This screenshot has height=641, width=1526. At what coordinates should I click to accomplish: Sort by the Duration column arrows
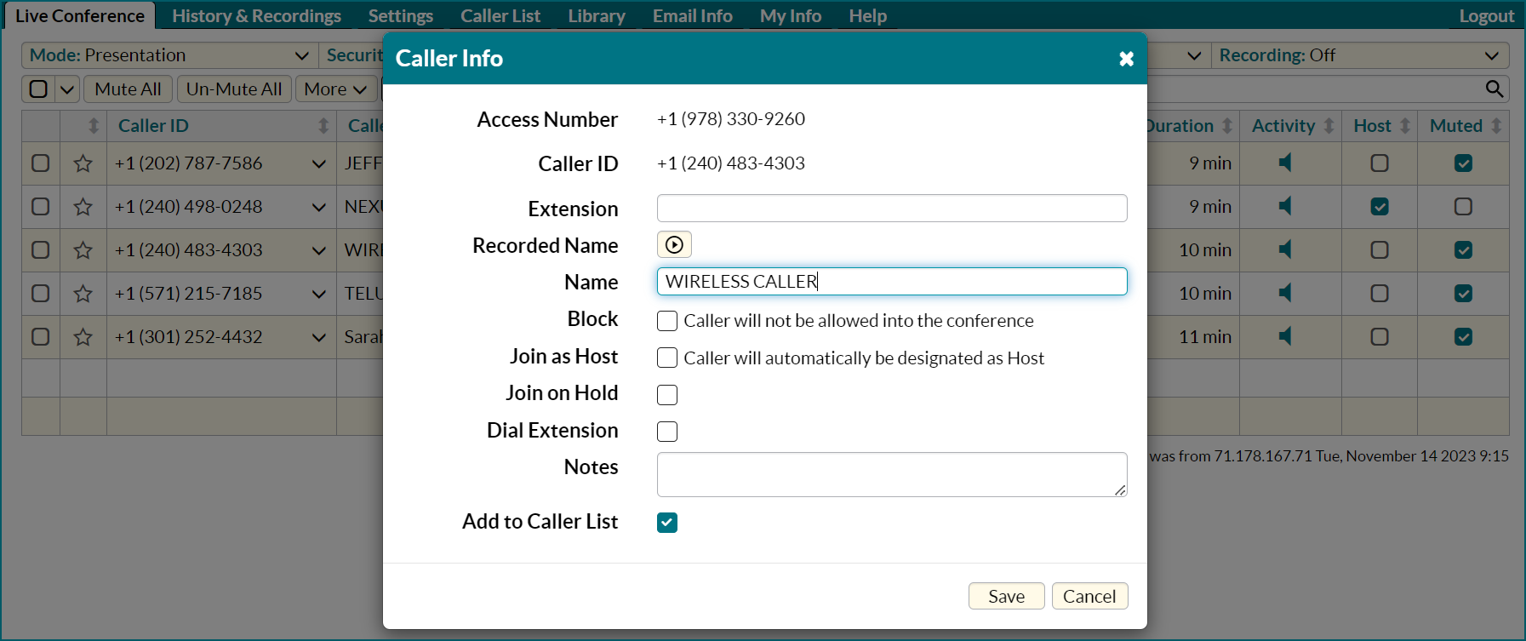click(1227, 126)
